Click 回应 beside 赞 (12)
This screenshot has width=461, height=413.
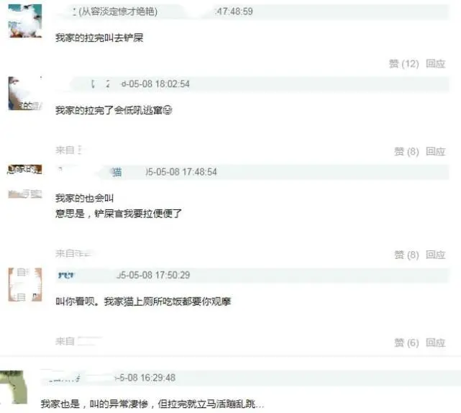[436, 64]
